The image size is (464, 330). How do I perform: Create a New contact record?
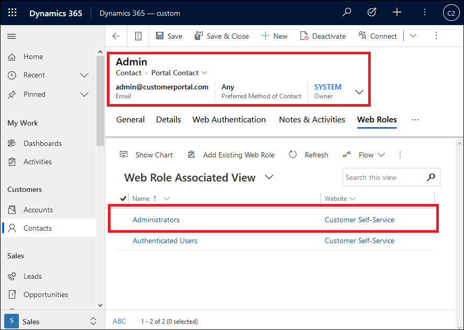coord(274,36)
